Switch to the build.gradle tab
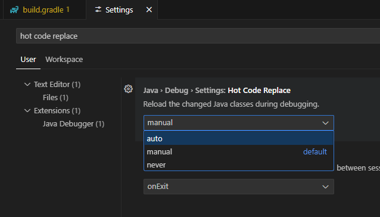Screen dimensions: 380x217 [x=44, y=10]
